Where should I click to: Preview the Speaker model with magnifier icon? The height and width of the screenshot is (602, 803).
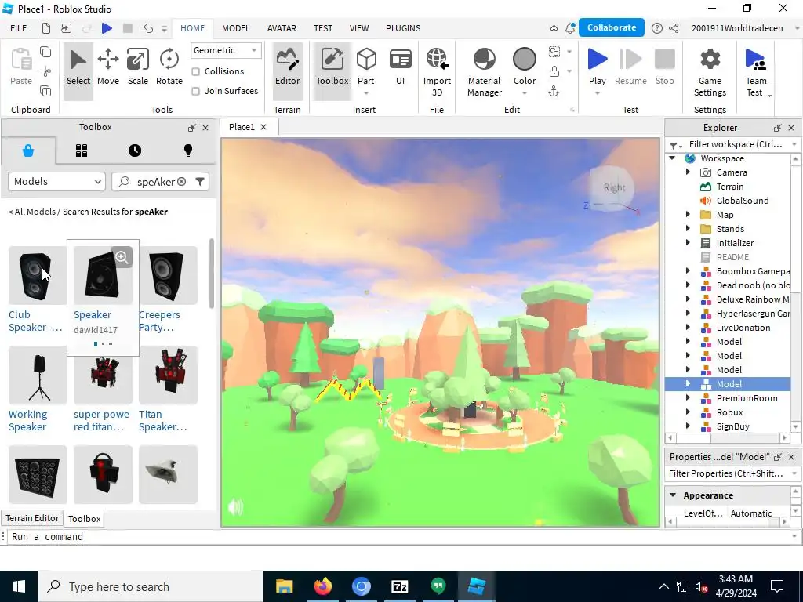(122, 257)
